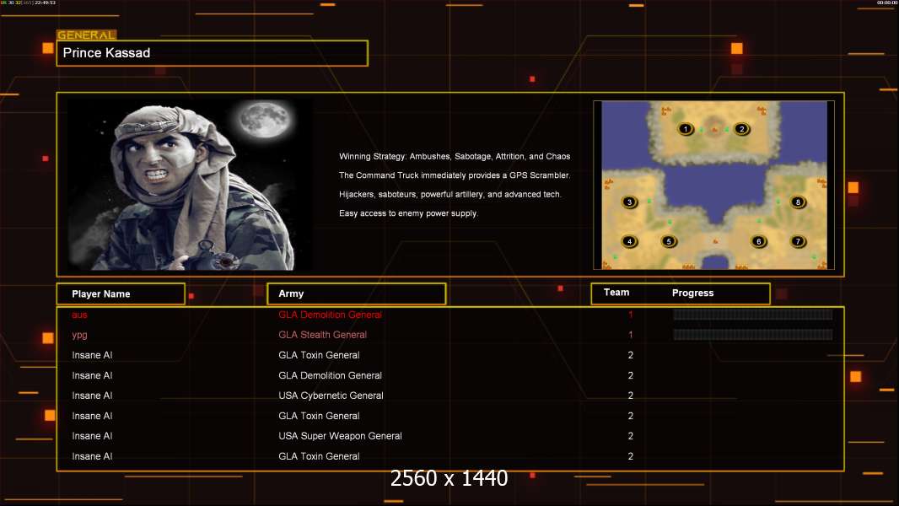Select player name ypg
Viewport: 899px width, 506px height.
[x=79, y=336]
